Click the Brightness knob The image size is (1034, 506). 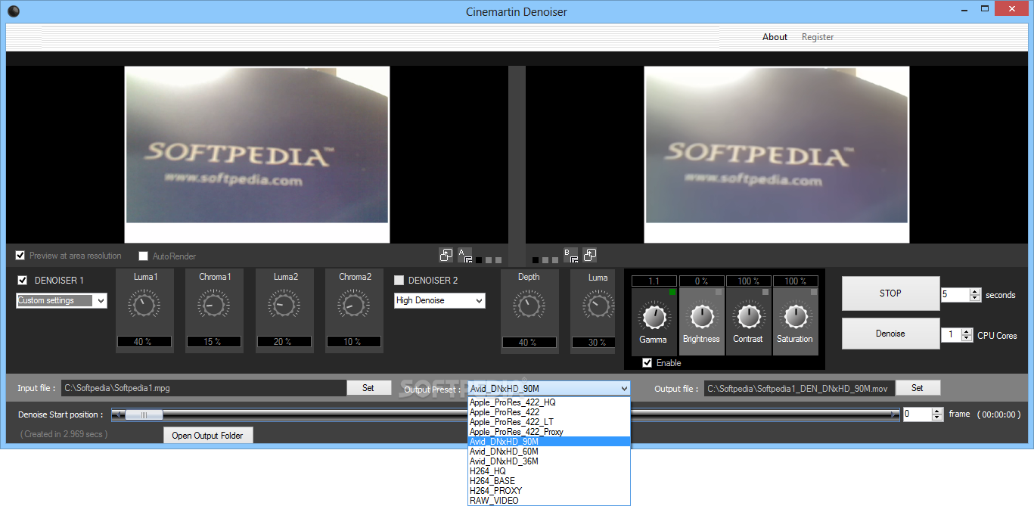[x=702, y=316]
